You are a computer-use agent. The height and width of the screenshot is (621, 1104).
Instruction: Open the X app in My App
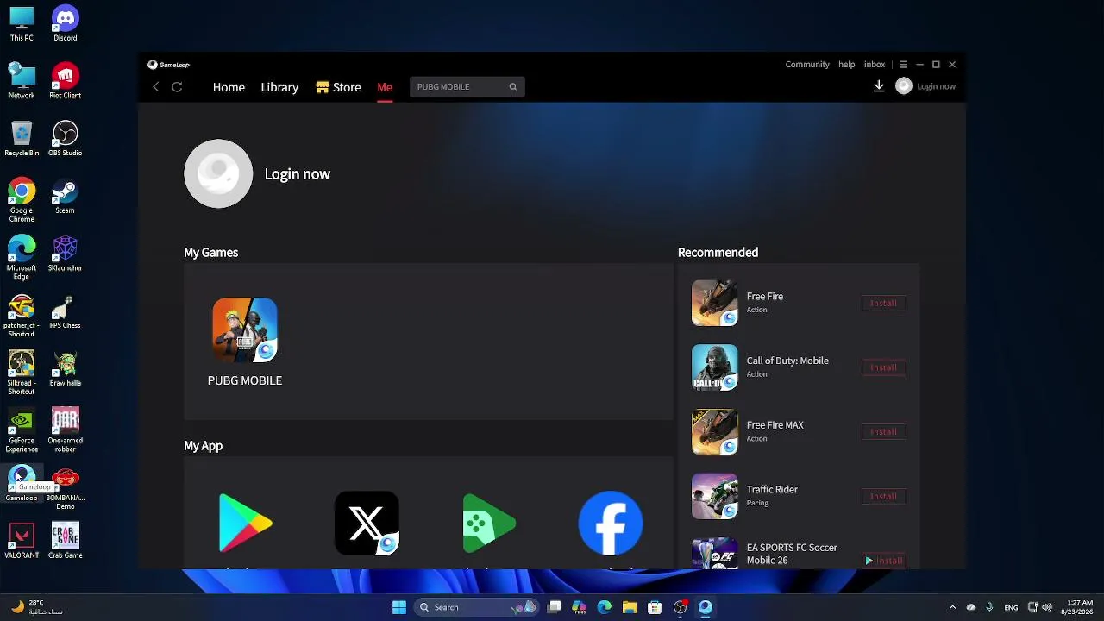point(367,523)
